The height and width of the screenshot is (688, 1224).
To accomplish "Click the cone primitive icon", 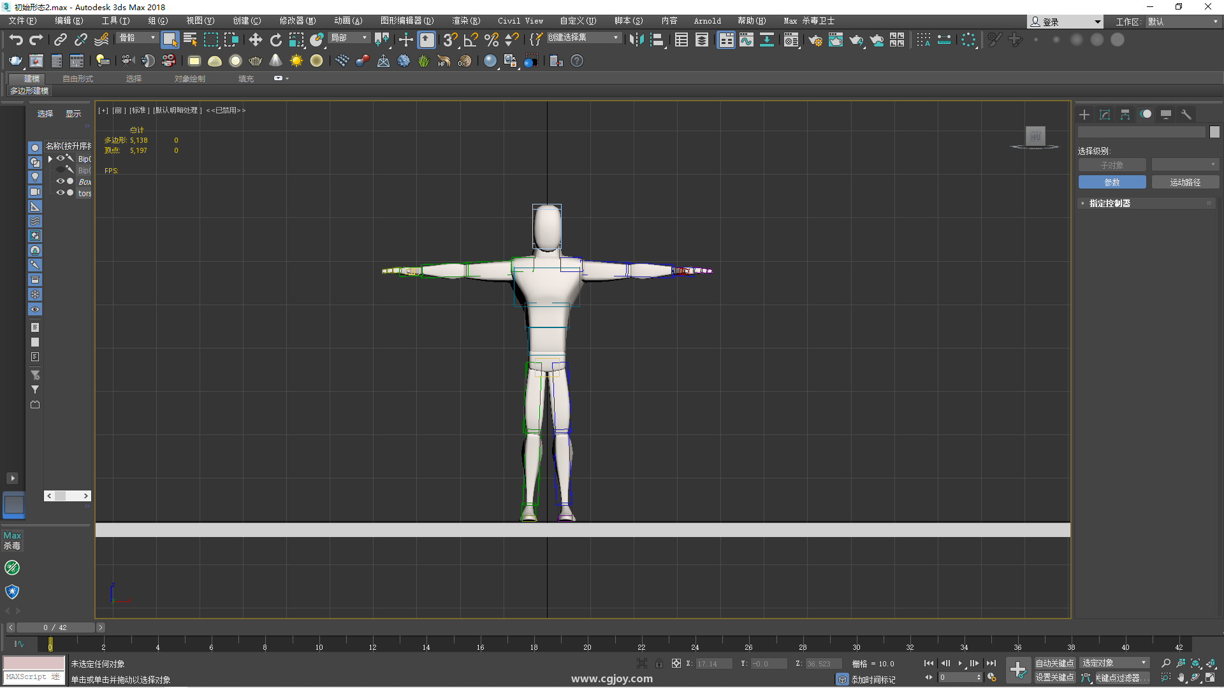I will click(x=275, y=61).
